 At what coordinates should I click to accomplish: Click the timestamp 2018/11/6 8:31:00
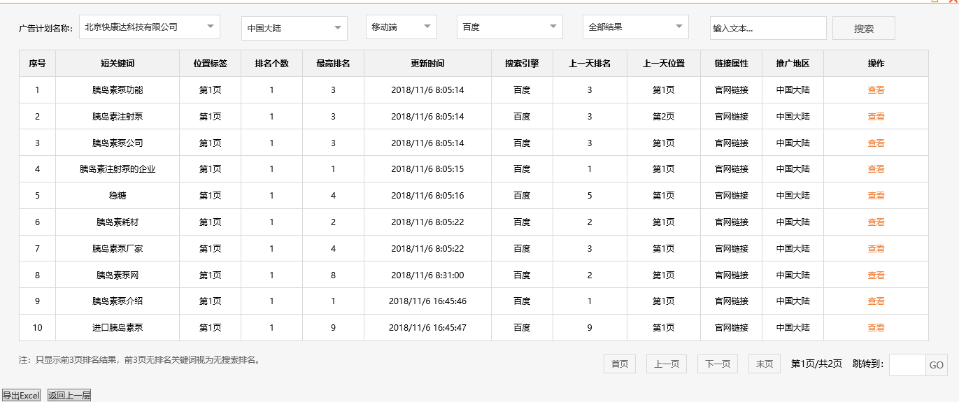pos(427,275)
